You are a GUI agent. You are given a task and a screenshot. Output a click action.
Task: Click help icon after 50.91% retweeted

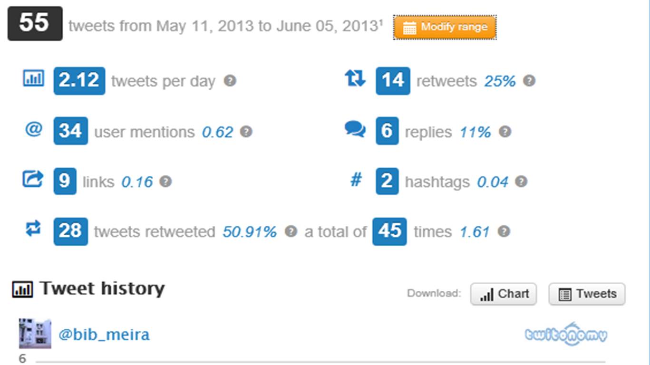(x=291, y=231)
